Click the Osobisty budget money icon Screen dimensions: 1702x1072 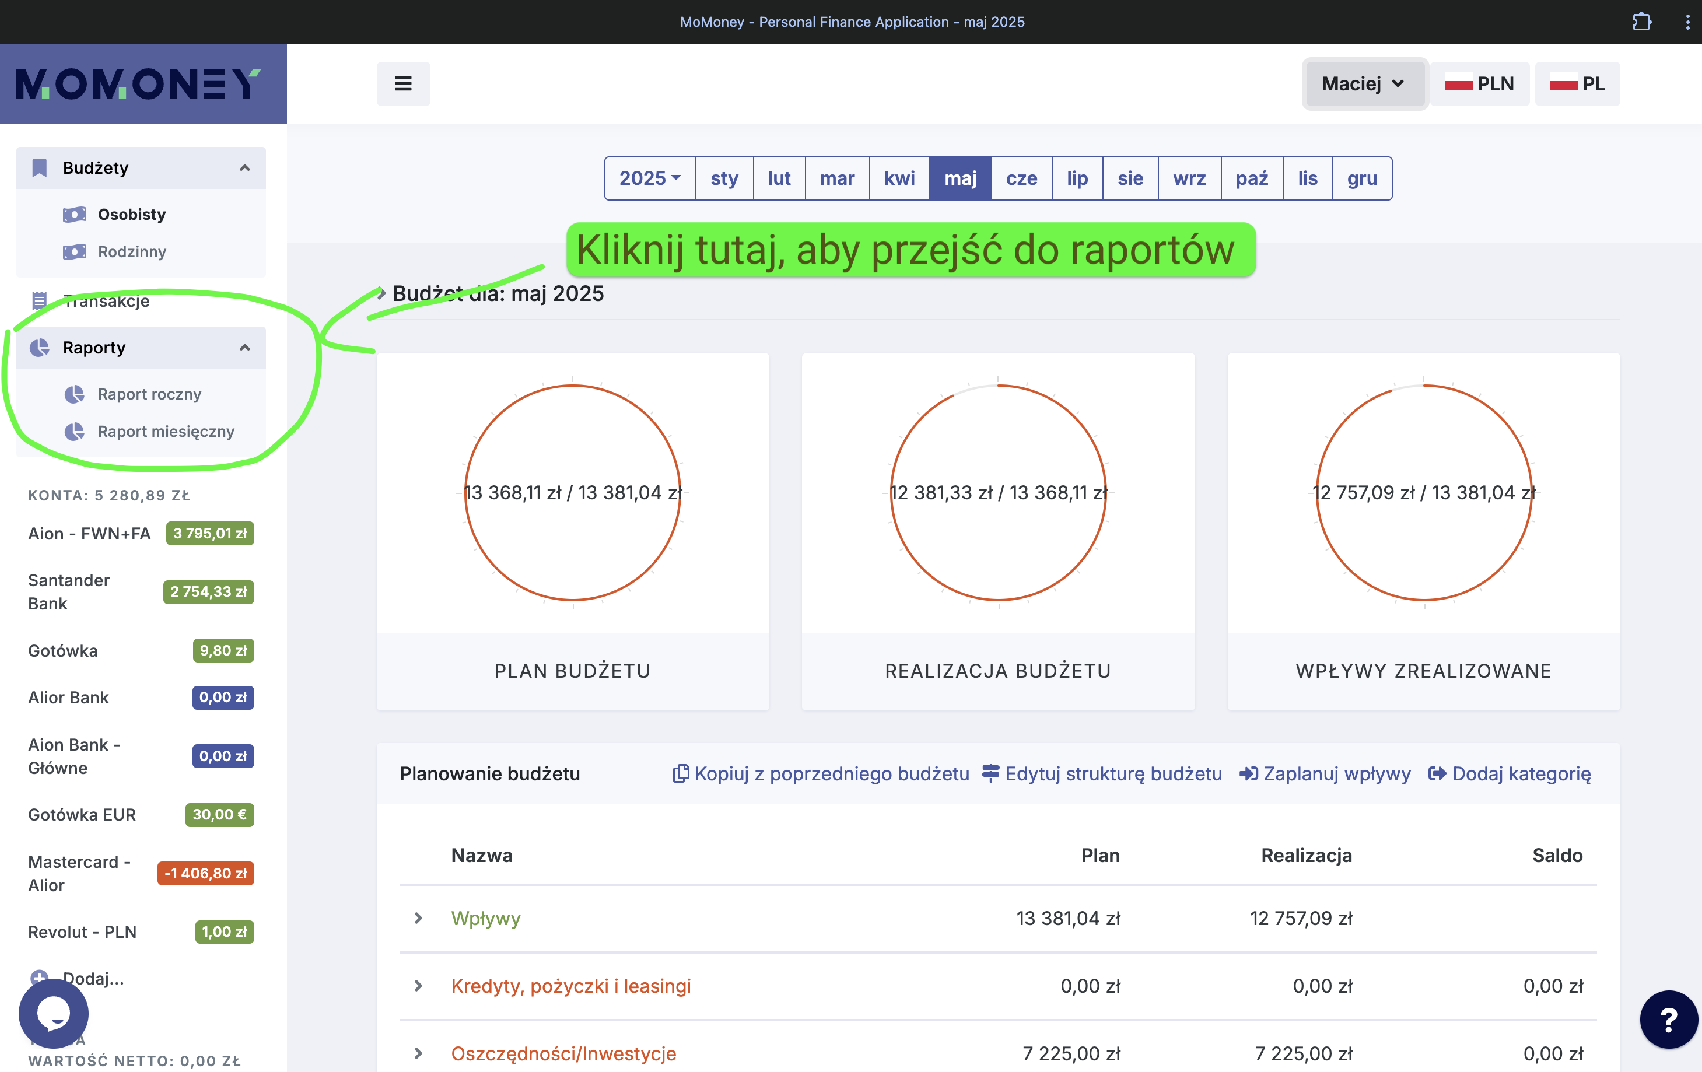[x=74, y=214]
